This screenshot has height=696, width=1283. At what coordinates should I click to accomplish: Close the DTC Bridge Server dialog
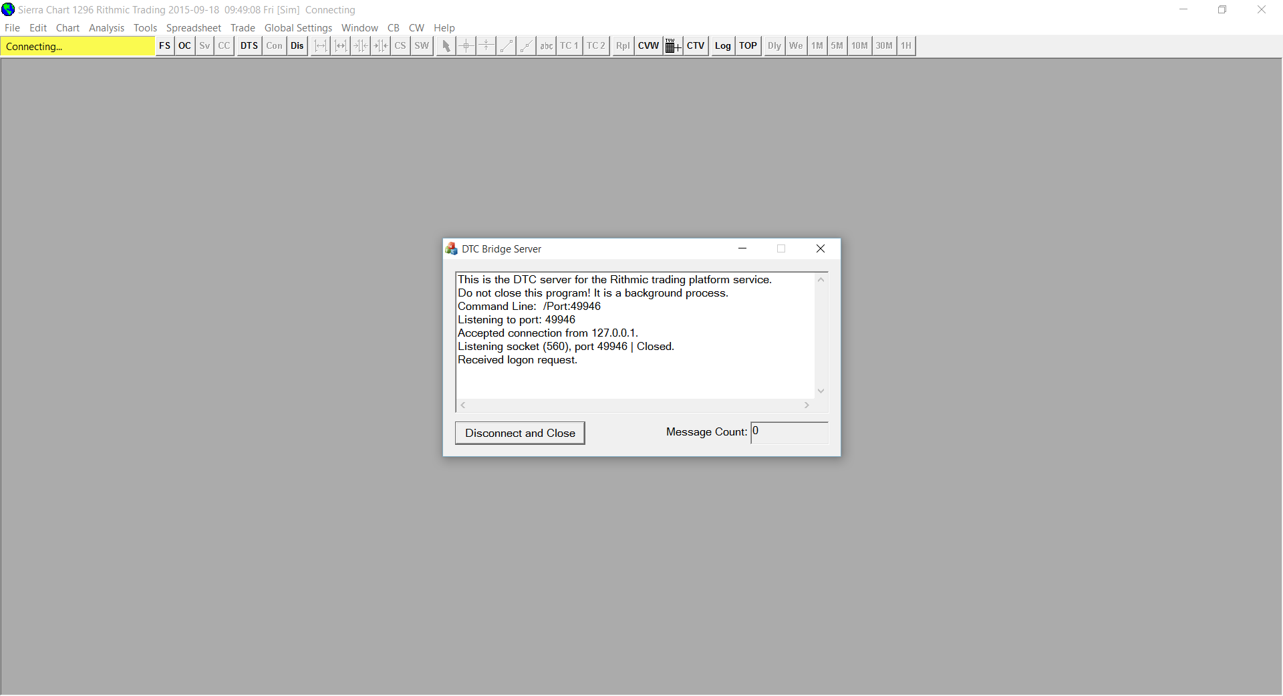(821, 248)
